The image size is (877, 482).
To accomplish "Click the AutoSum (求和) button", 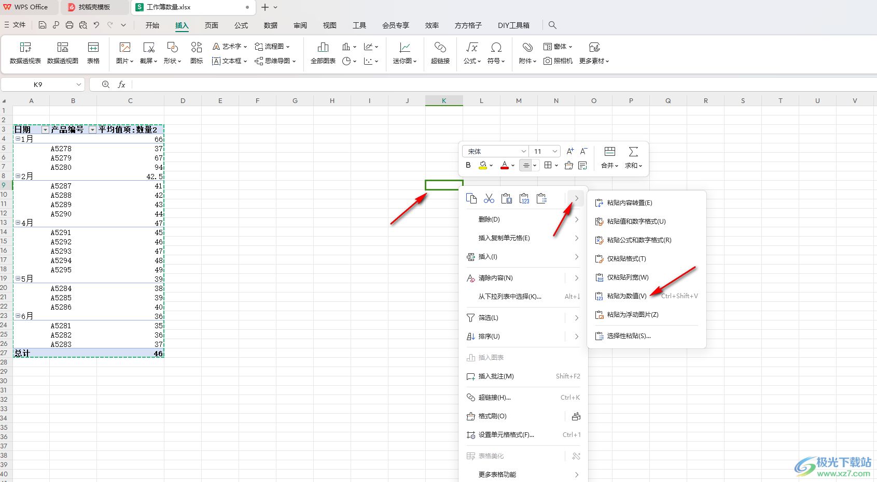I will tap(633, 157).
